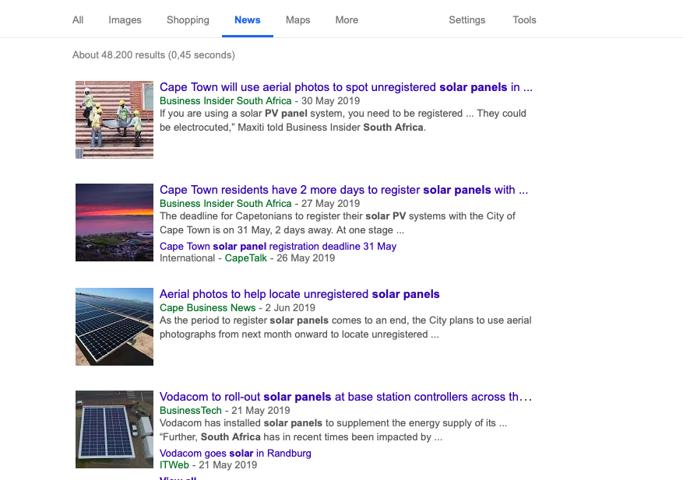Click the solar farm panels thumbnail
The image size is (683, 480).
coord(114,327)
